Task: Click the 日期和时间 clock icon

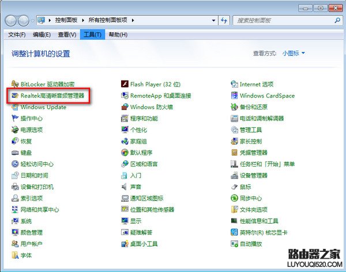Action: pyautogui.click(x=15, y=175)
